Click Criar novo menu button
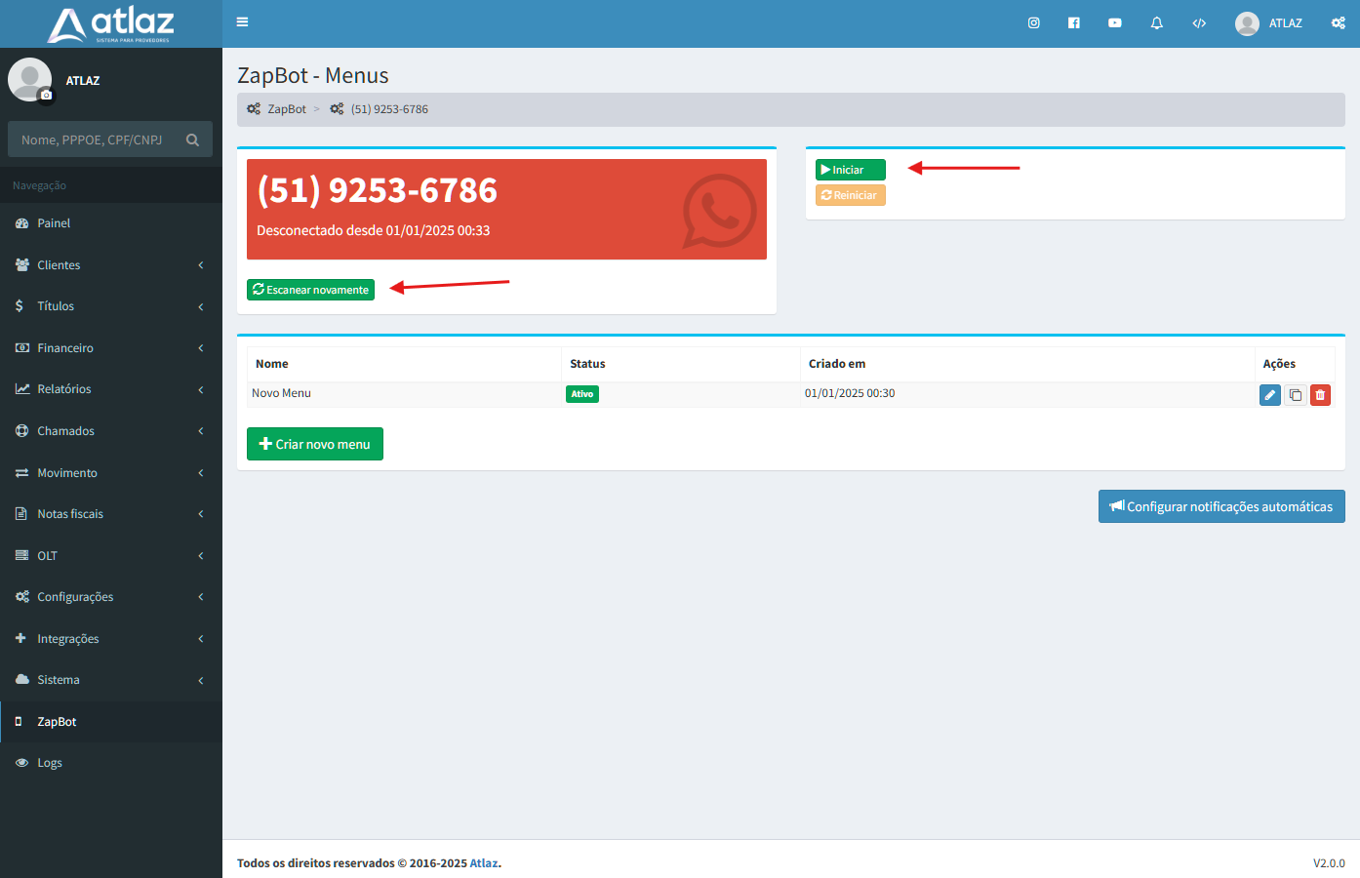This screenshot has height=878, width=1360. 315,444
